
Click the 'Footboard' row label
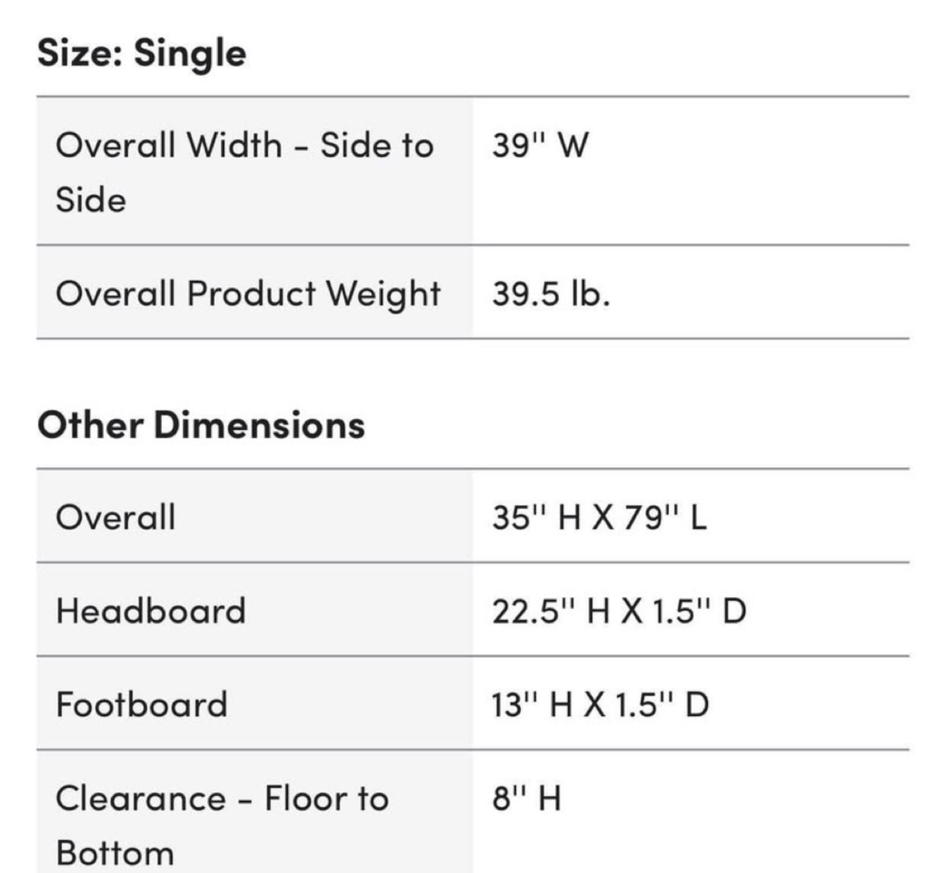pos(142,704)
